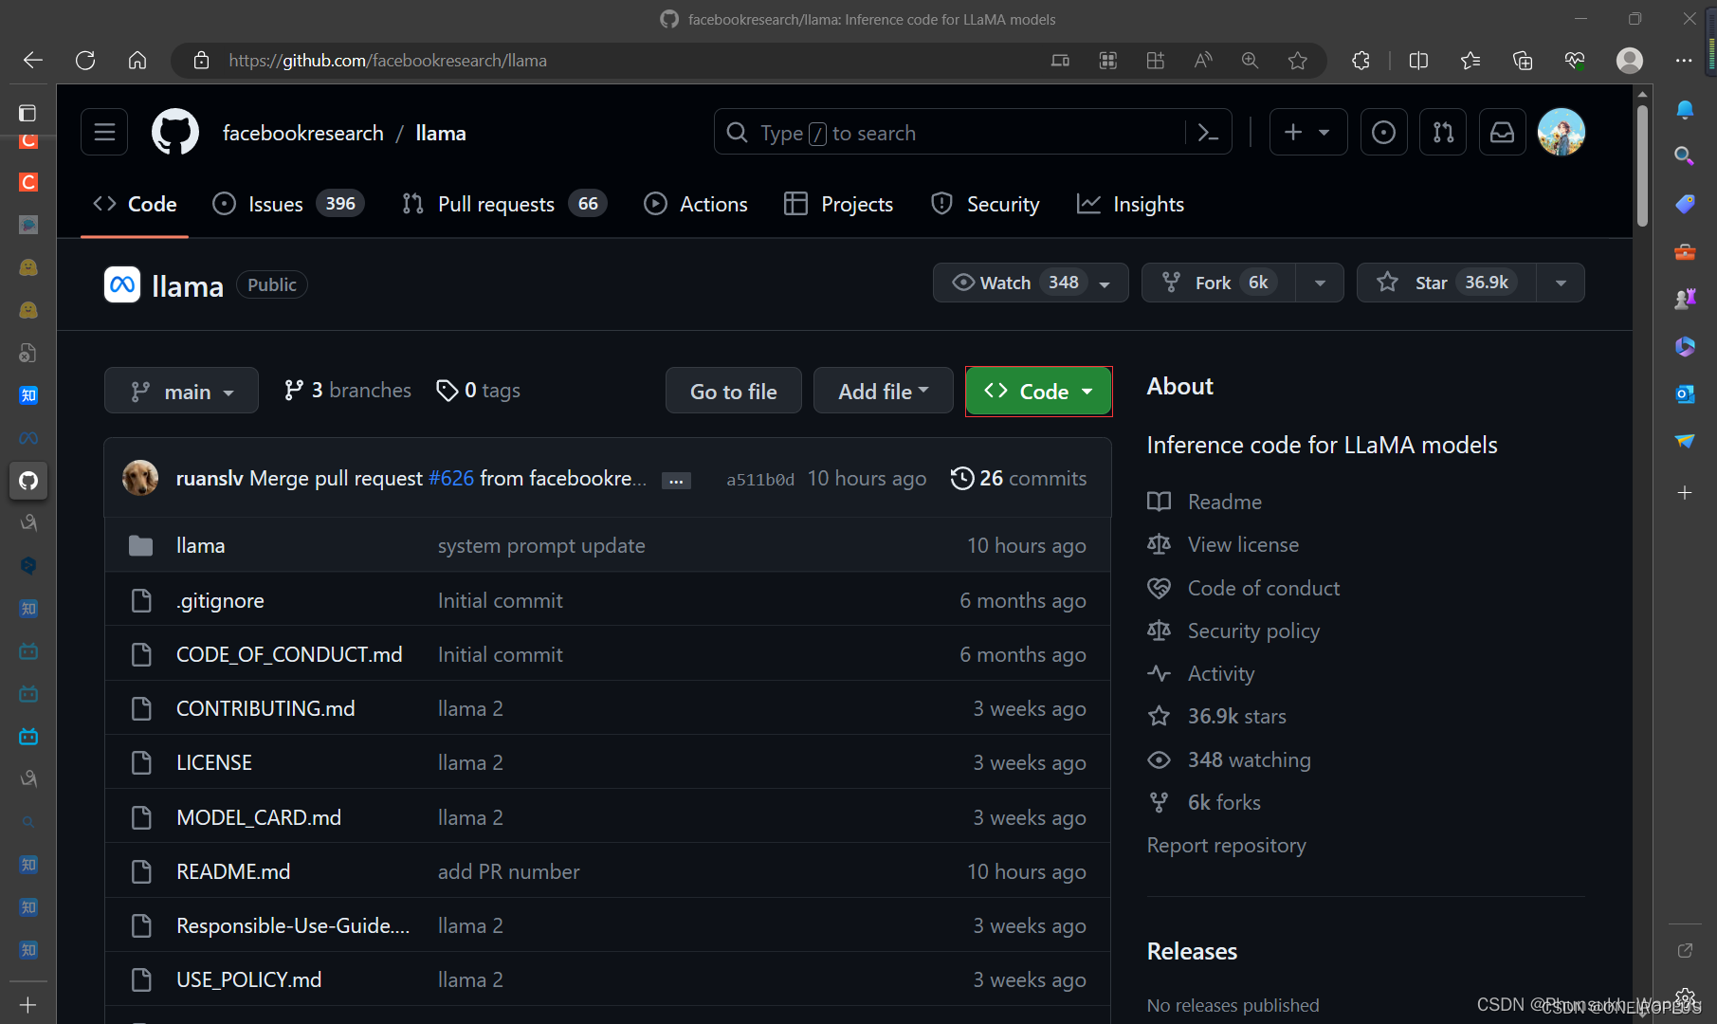Viewport: 1717px width, 1024px height.
Task: Expand the Star lists dropdown arrow
Action: coord(1561,283)
